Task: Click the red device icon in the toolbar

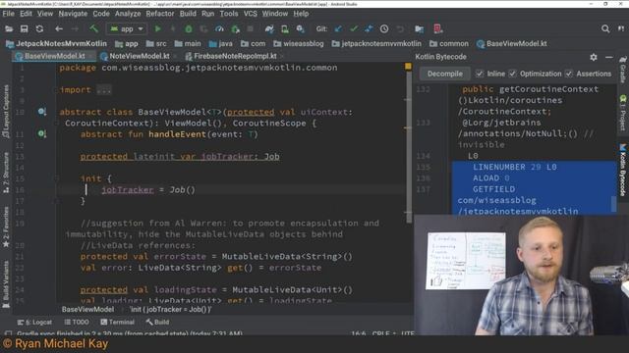Action: click(x=437, y=28)
